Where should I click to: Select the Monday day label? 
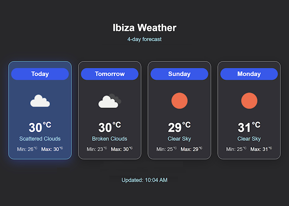[x=249, y=74]
